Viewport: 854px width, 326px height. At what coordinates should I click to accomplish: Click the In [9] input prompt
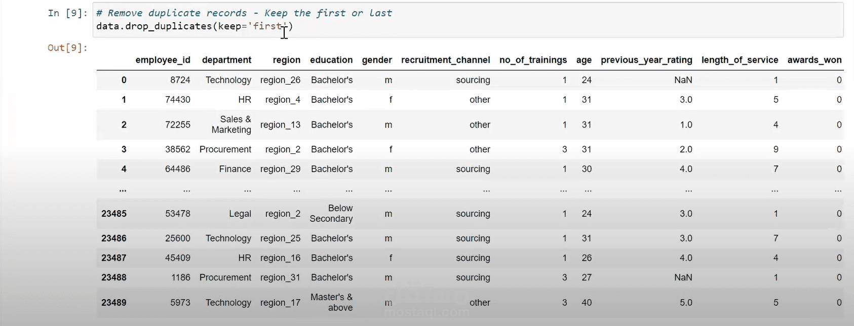68,13
